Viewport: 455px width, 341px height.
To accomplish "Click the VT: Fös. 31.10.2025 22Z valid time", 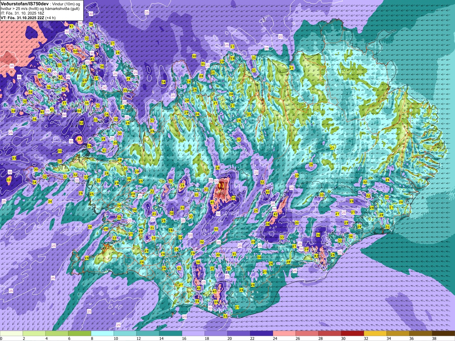I will click(22, 18).
